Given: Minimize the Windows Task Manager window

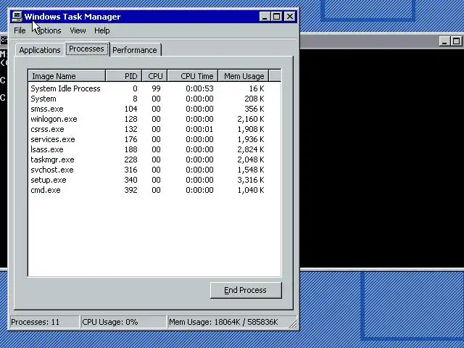Looking at the screenshot, I should 265,17.
